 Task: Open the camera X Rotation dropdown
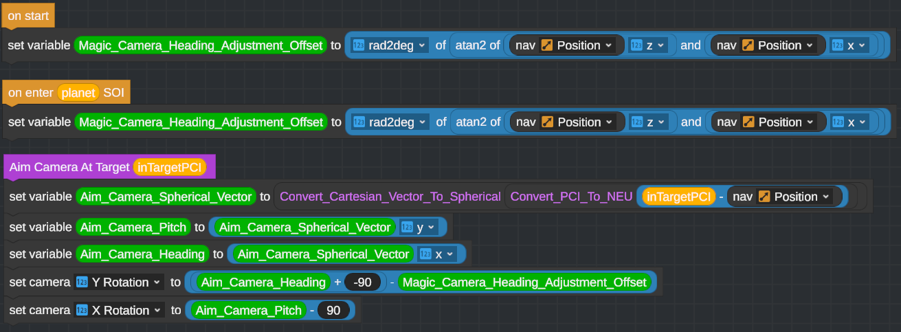click(x=157, y=311)
